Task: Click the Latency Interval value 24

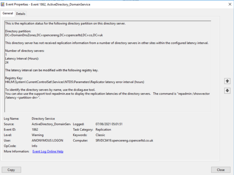Action: pyautogui.click(x=7, y=63)
